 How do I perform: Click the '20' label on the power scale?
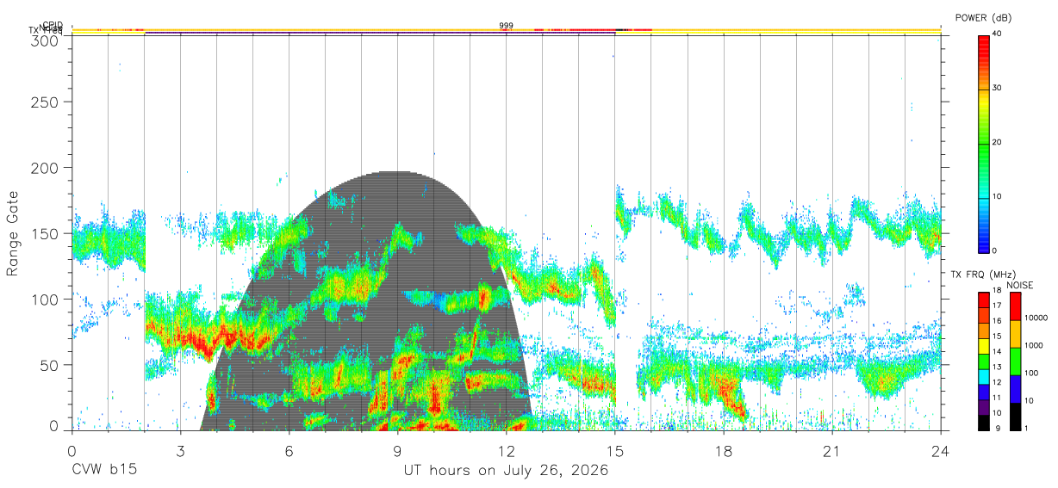click(x=997, y=142)
